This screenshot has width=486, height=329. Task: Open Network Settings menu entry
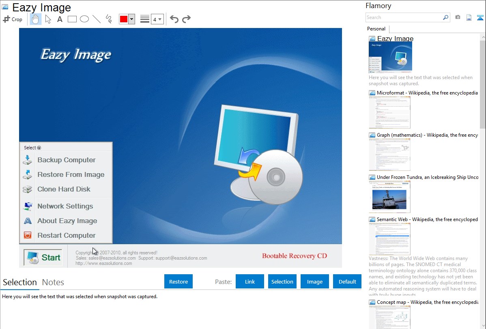65,206
